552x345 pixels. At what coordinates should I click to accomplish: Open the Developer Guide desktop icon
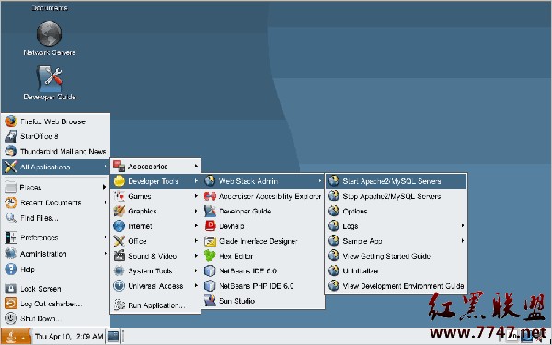pyautogui.click(x=50, y=78)
